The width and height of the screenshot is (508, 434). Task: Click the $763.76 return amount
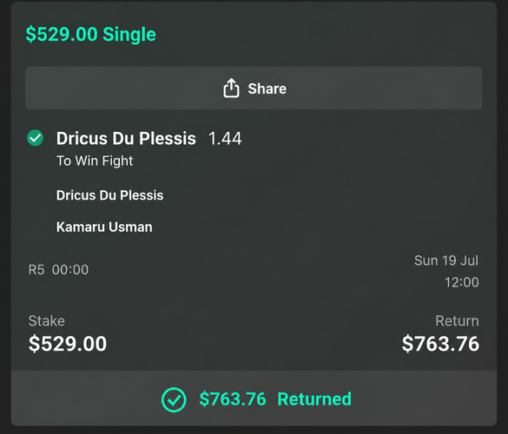[x=440, y=344]
